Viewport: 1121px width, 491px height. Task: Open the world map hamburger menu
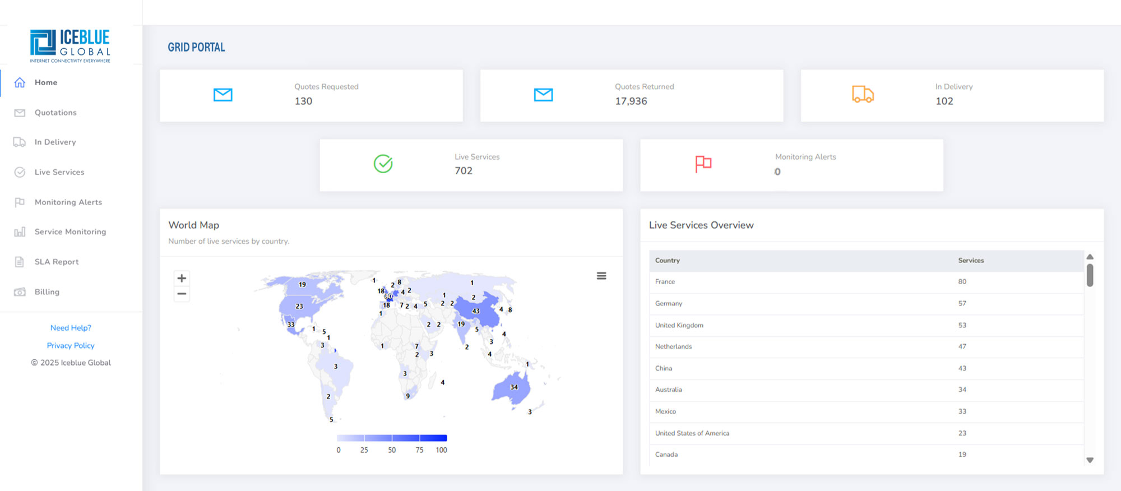coord(601,276)
